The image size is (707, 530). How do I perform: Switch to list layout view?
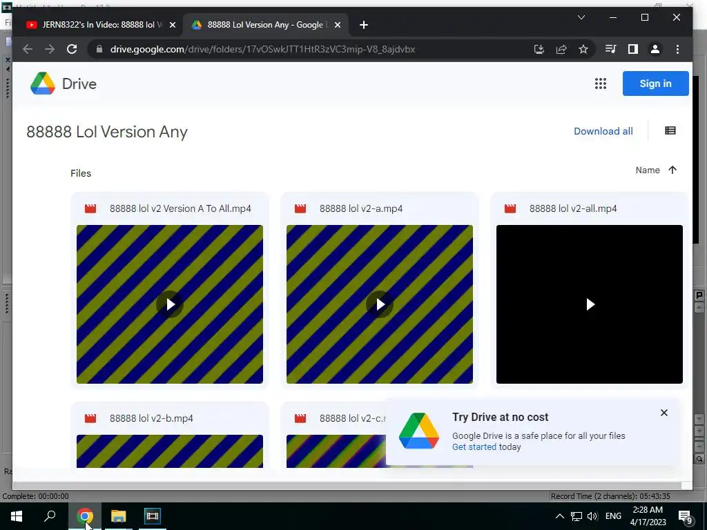[670, 130]
